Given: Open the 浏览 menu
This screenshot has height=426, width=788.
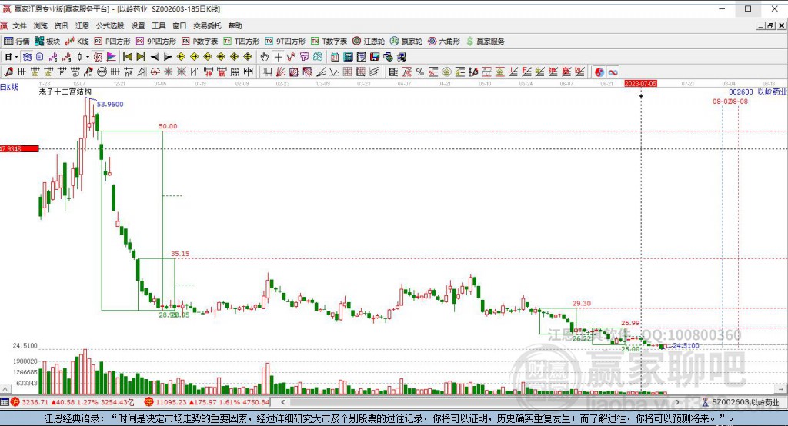Looking at the screenshot, I should click(40, 25).
